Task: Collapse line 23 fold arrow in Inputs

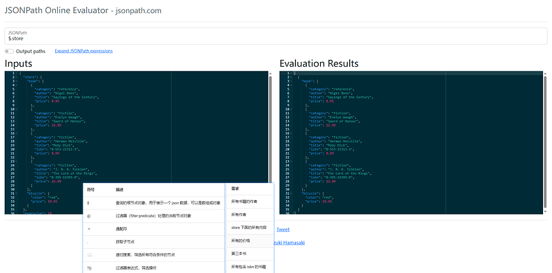Action: point(16,162)
